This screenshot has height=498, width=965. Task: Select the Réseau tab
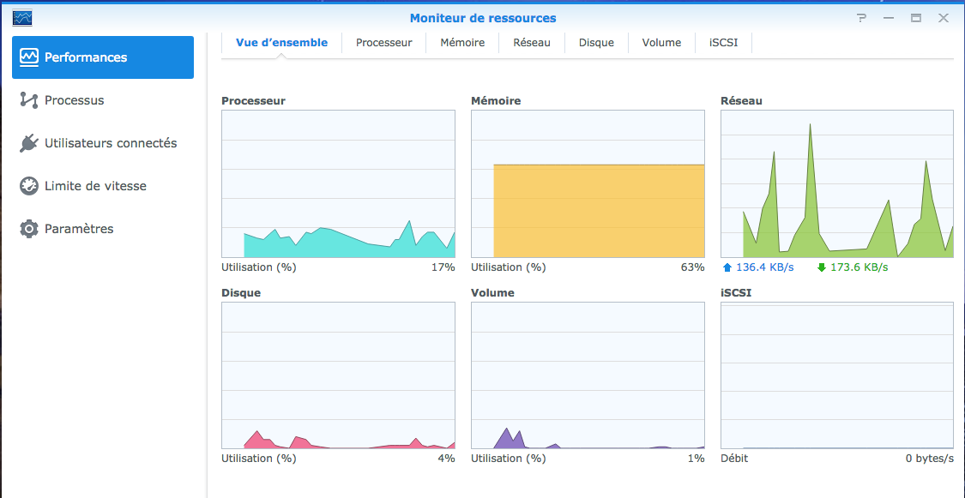tap(532, 42)
